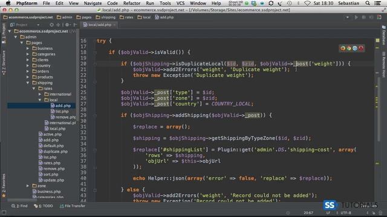Viewport: 387px width, 217px height.
Task: Close the local/add.php editor tab
Action: click(x=114, y=25)
